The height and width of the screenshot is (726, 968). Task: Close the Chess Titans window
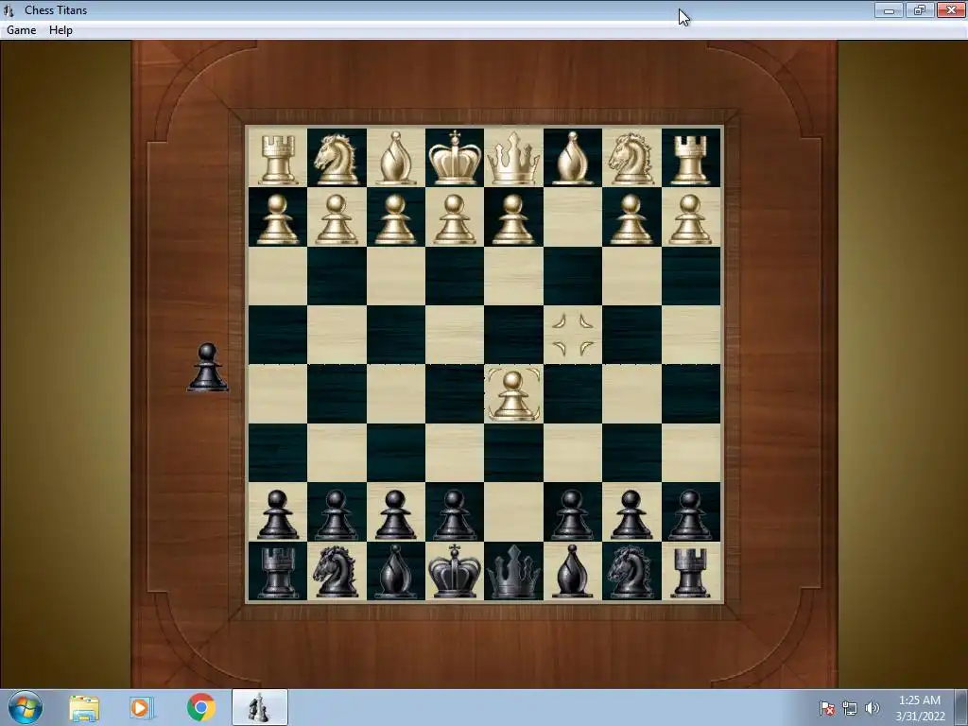click(951, 9)
